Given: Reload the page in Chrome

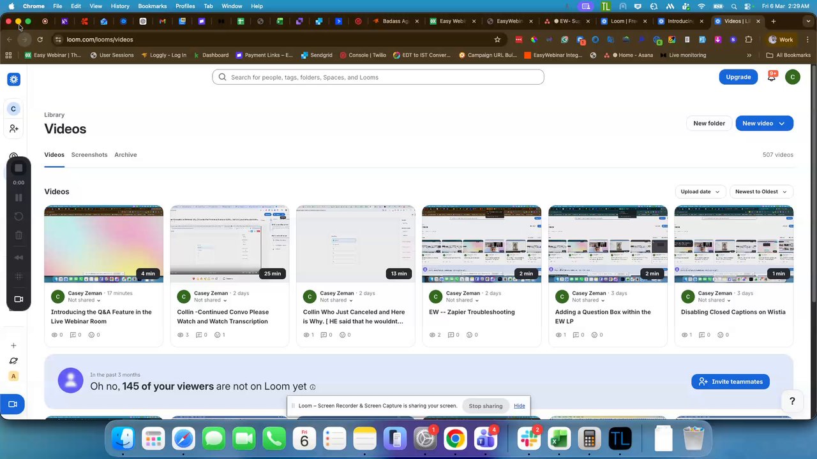Looking at the screenshot, I should [x=40, y=40].
